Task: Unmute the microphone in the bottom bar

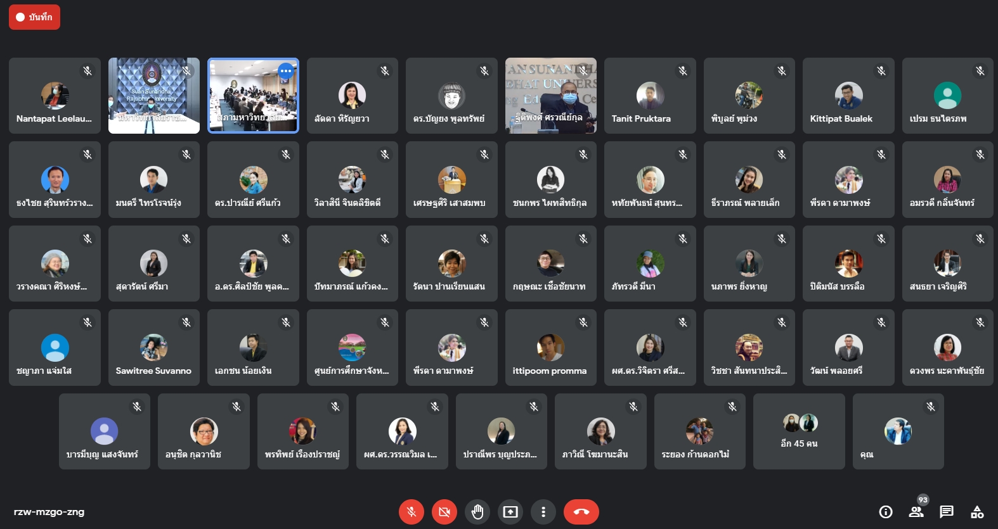Action: [412, 512]
